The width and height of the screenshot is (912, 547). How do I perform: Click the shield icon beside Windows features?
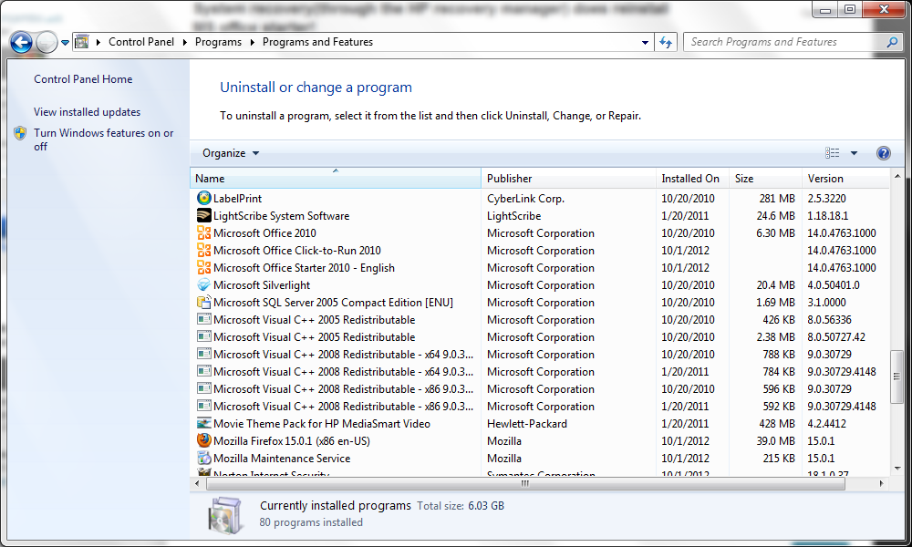coord(20,133)
